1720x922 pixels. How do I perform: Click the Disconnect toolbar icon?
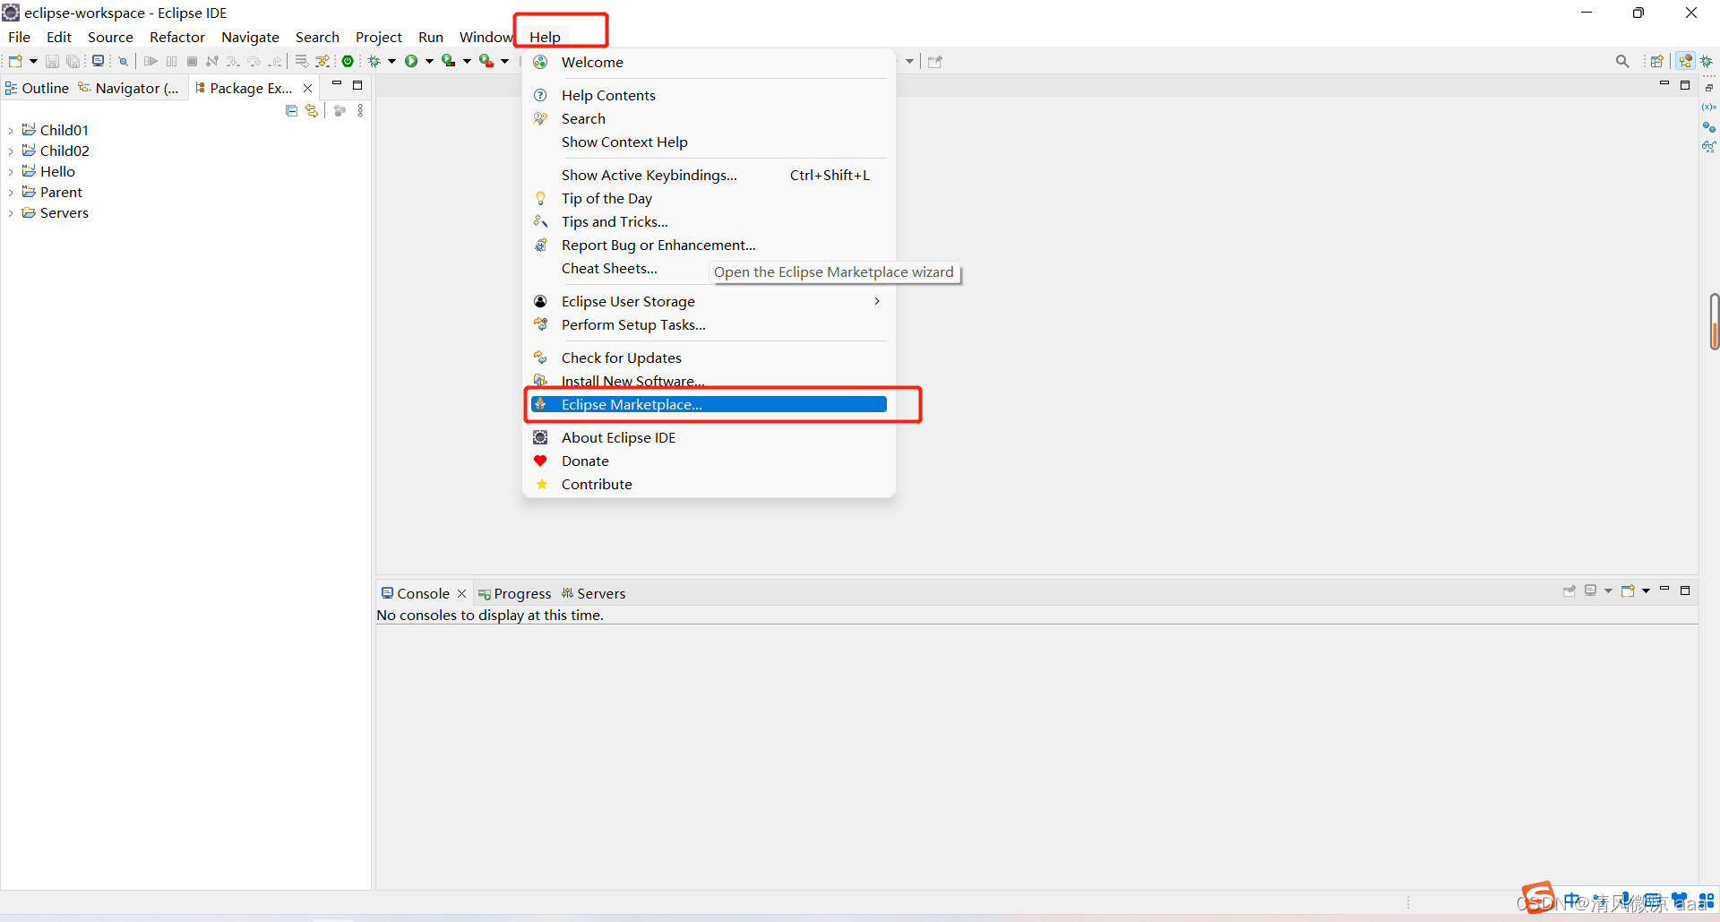[212, 62]
